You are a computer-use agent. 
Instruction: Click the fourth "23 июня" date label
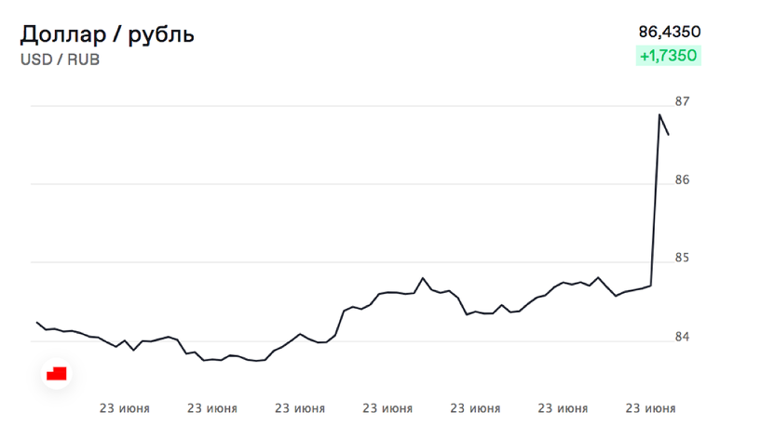pyautogui.click(x=387, y=408)
